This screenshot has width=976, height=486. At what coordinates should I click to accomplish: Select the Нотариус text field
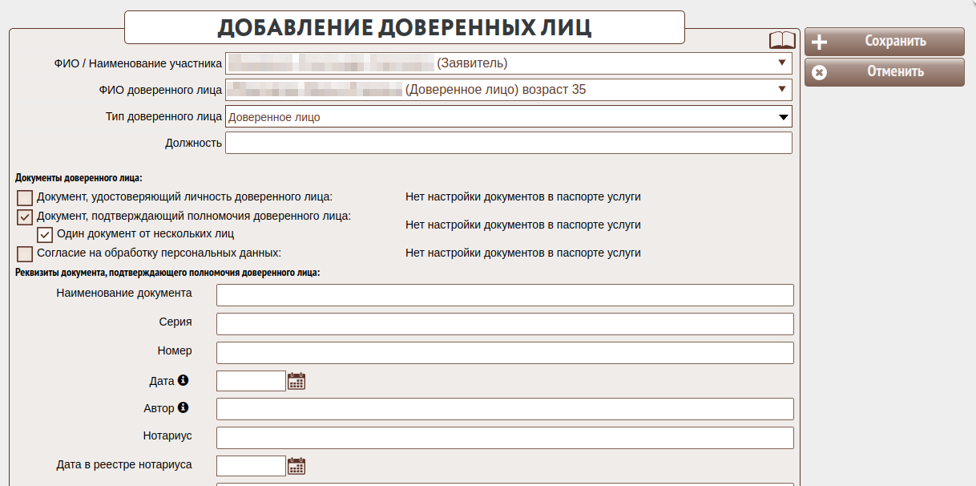(x=505, y=438)
